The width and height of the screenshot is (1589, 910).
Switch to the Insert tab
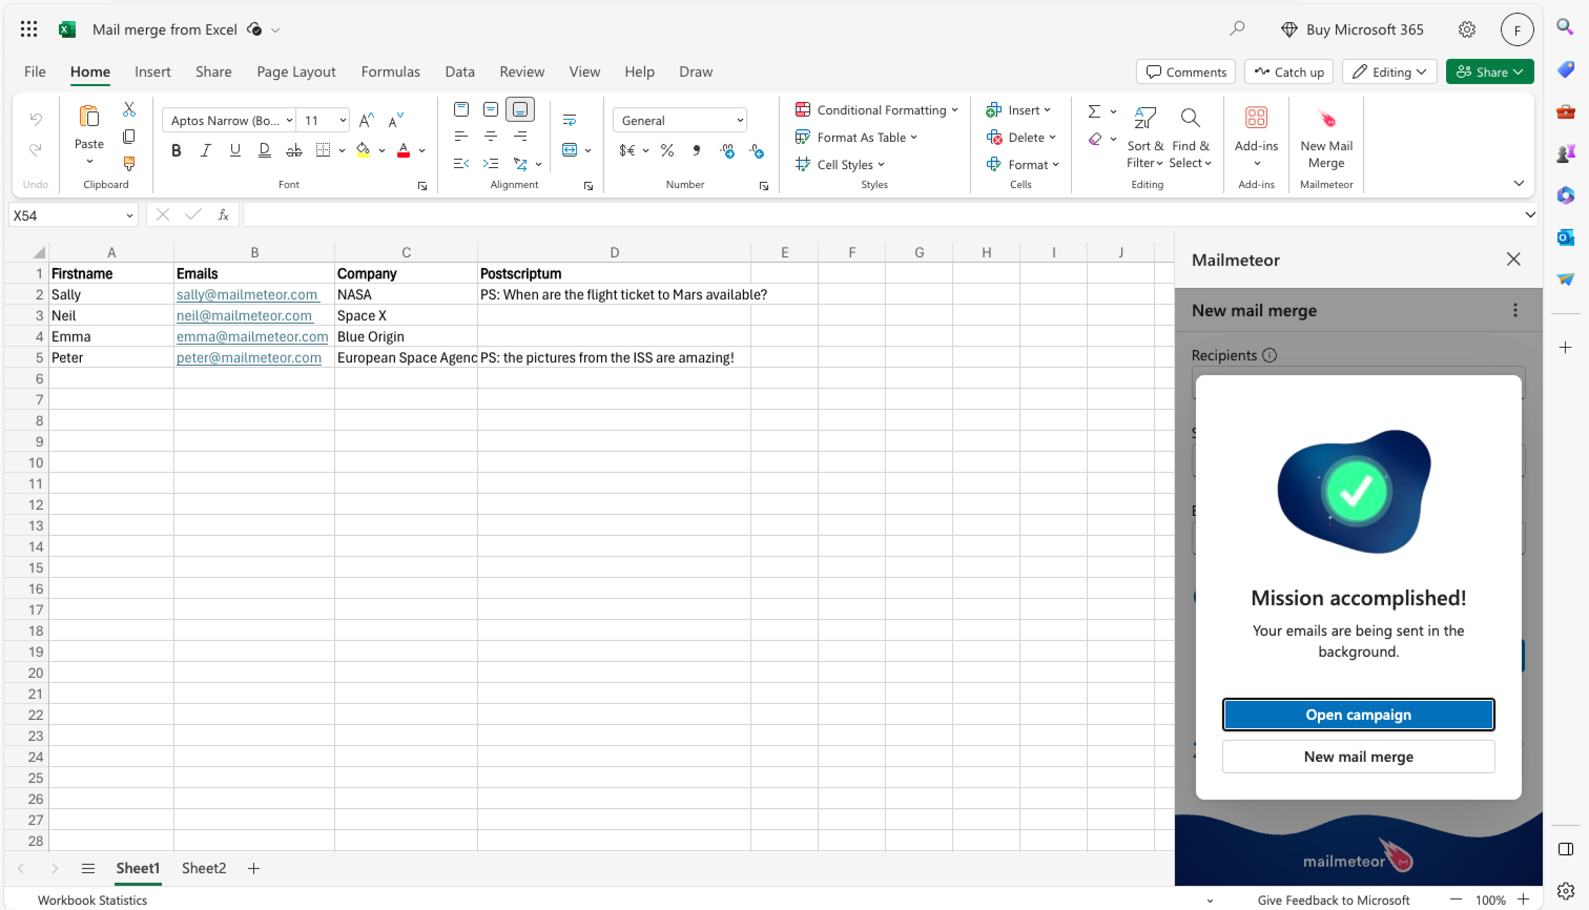(152, 72)
